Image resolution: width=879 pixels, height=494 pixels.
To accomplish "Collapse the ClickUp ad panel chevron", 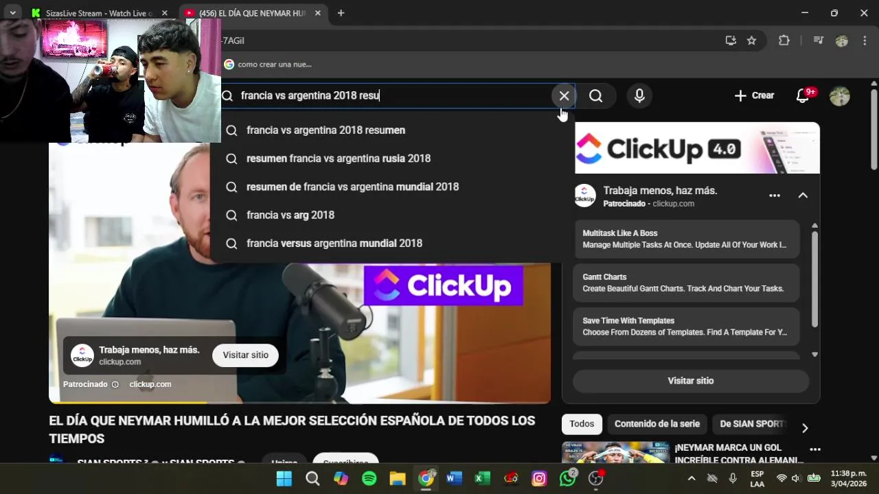I will 803,196.
